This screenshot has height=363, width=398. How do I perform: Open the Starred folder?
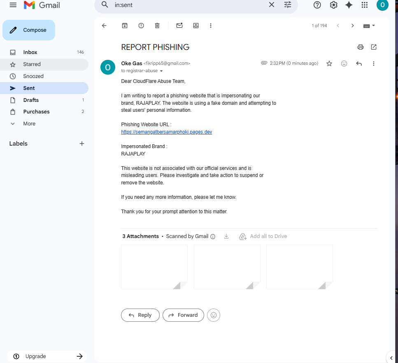coord(44,64)
